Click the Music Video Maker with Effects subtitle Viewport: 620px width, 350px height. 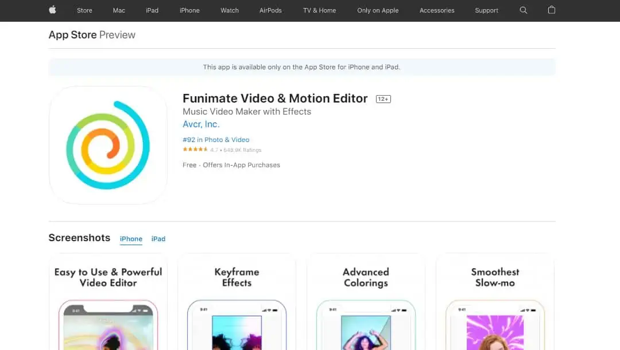[x=247, y=112]
